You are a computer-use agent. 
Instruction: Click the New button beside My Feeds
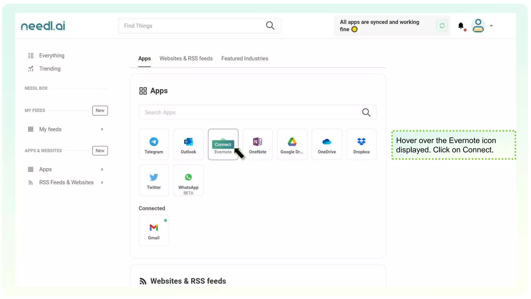tap(100, 111)
